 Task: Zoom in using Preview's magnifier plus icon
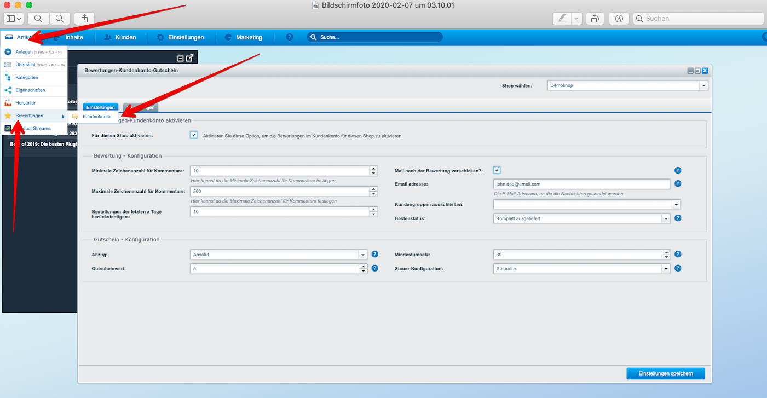60,18
